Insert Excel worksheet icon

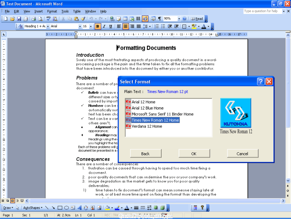click(x=132, y=19)
